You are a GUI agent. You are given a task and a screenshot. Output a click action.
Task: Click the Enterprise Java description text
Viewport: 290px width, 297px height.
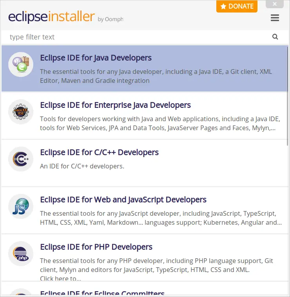click(x=160, y=123)
